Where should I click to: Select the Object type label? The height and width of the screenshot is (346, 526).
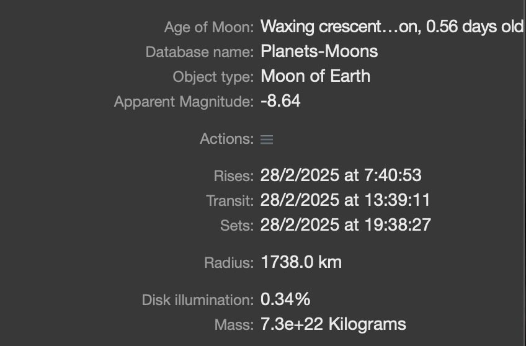[x=213, y=77]
